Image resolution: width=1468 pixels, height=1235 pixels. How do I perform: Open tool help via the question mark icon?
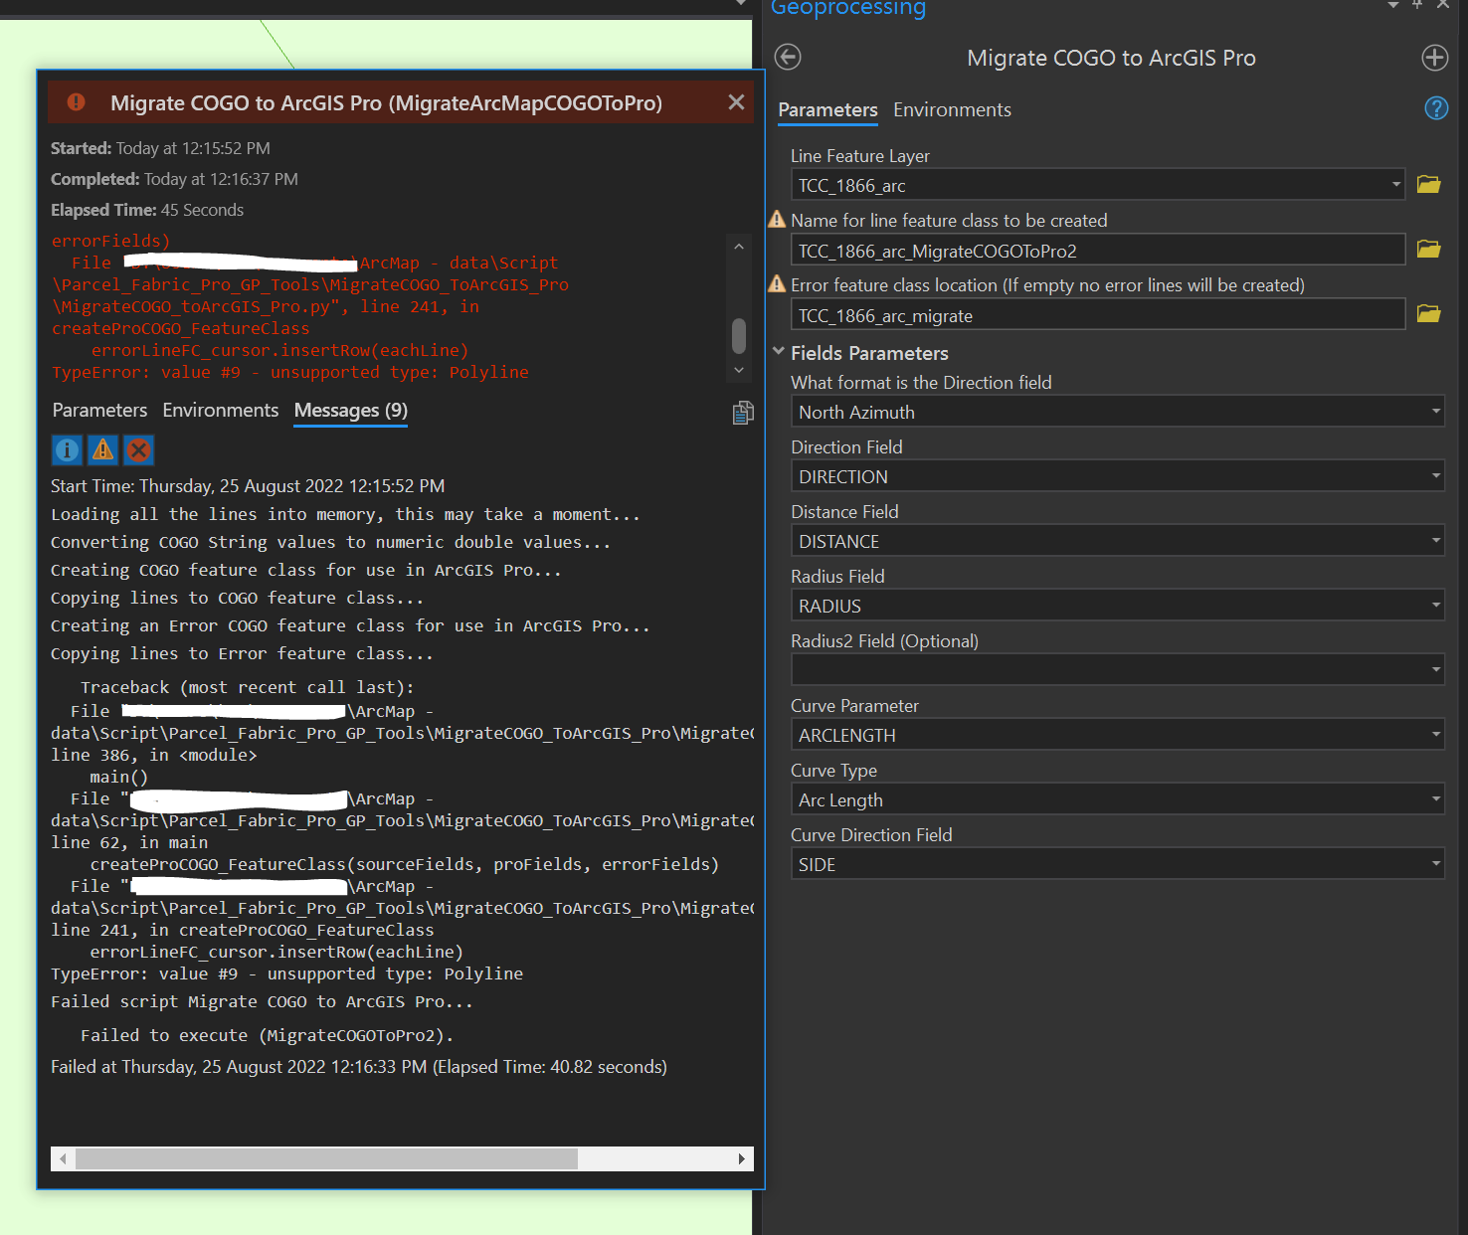(1436, 108)
